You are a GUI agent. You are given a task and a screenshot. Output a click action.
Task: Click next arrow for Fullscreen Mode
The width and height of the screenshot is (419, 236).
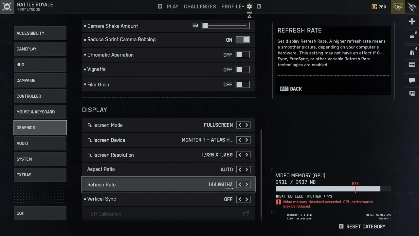point(247,125)
